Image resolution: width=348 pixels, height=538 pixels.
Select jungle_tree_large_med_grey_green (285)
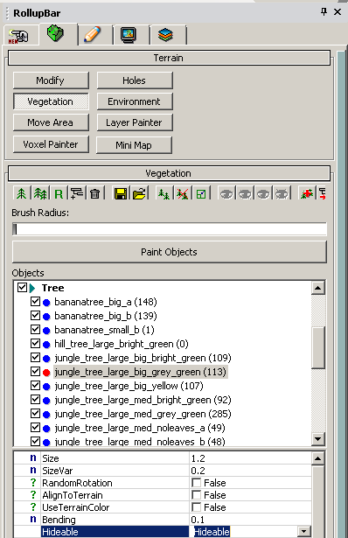(x=143, y=414)
